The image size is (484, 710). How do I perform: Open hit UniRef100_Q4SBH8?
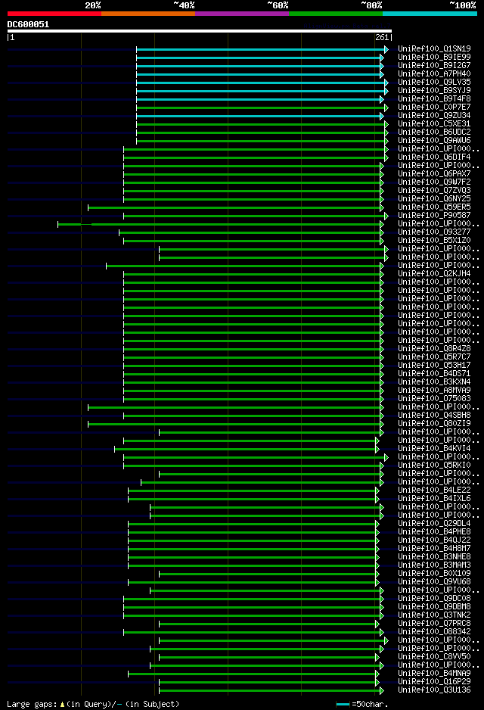(434, 415)
